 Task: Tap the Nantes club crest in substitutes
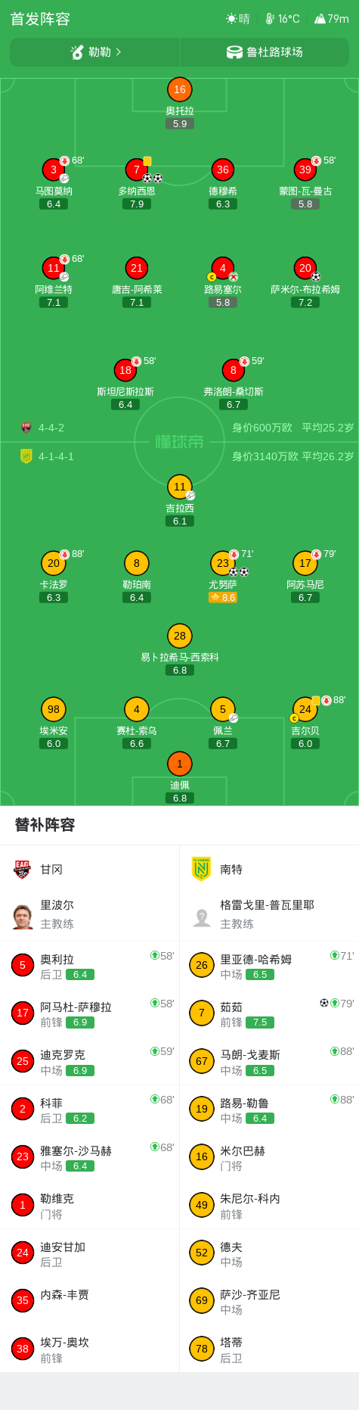pyautogui.click(x=201, y=870)
